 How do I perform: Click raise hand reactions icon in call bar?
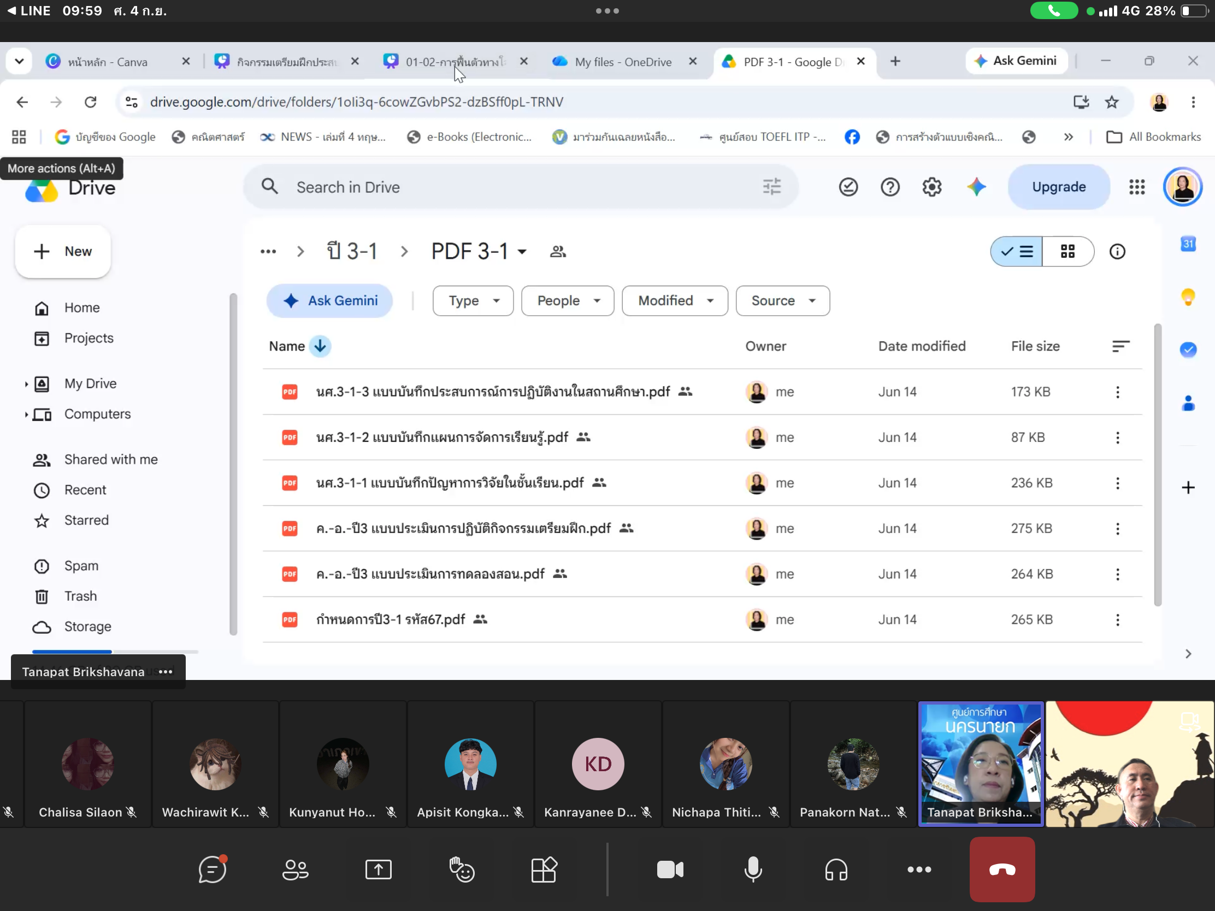(x=462, y=869)
